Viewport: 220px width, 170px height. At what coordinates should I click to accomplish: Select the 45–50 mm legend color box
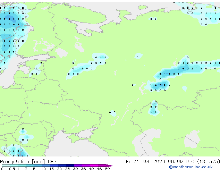pyautogui.click(x=102, y=165)
